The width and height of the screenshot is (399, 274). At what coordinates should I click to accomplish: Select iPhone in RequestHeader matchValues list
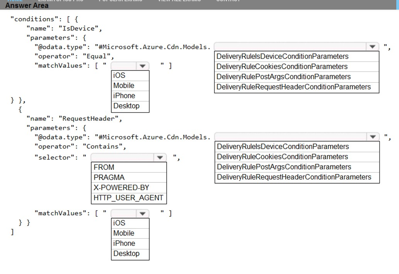pos(130,244)
